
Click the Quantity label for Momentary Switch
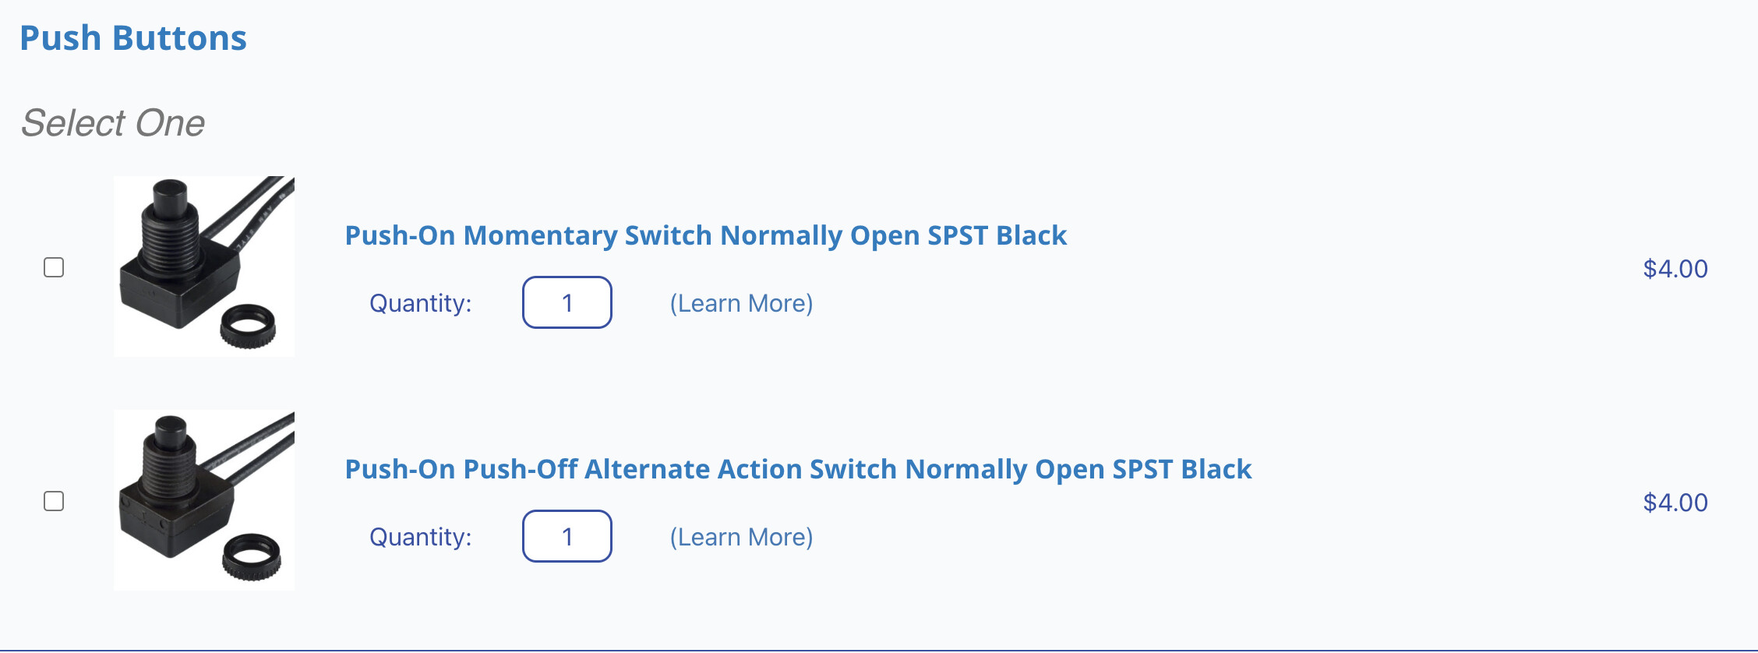(x=420, y=303)
